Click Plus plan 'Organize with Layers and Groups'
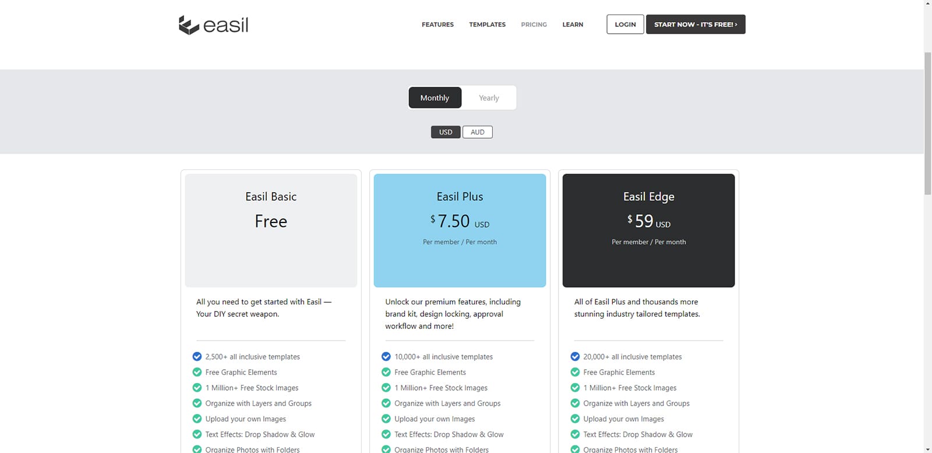This screenshot has height=453, width=932. pyautogui.click(x=447, y=404)
